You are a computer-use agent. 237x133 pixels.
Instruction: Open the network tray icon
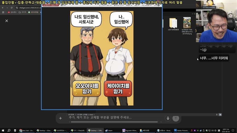point(210,130)
